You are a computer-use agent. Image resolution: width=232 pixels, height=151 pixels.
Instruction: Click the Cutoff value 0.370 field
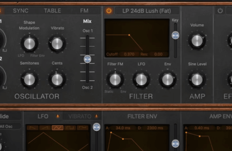coord(129,54)
